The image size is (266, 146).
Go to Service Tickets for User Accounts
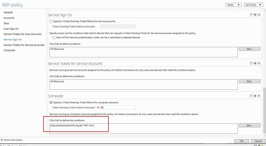click(x=23, y=34)
